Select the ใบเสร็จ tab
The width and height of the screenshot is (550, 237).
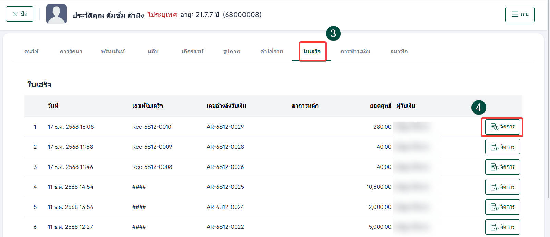pos(312,52)
